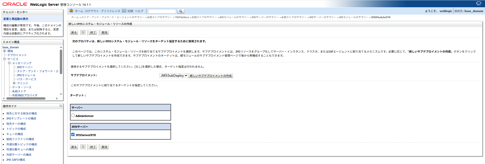
Task: Expand the 環境 tree node
Action: pos(4,51)
